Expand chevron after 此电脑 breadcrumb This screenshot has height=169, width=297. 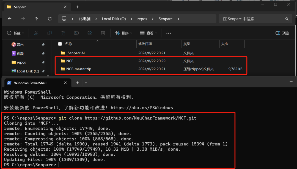tap(96, 19)
